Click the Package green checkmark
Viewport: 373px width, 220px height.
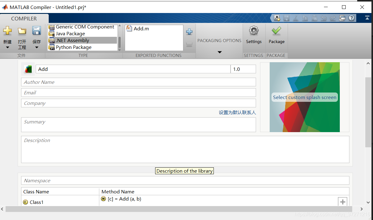point(276,31)
